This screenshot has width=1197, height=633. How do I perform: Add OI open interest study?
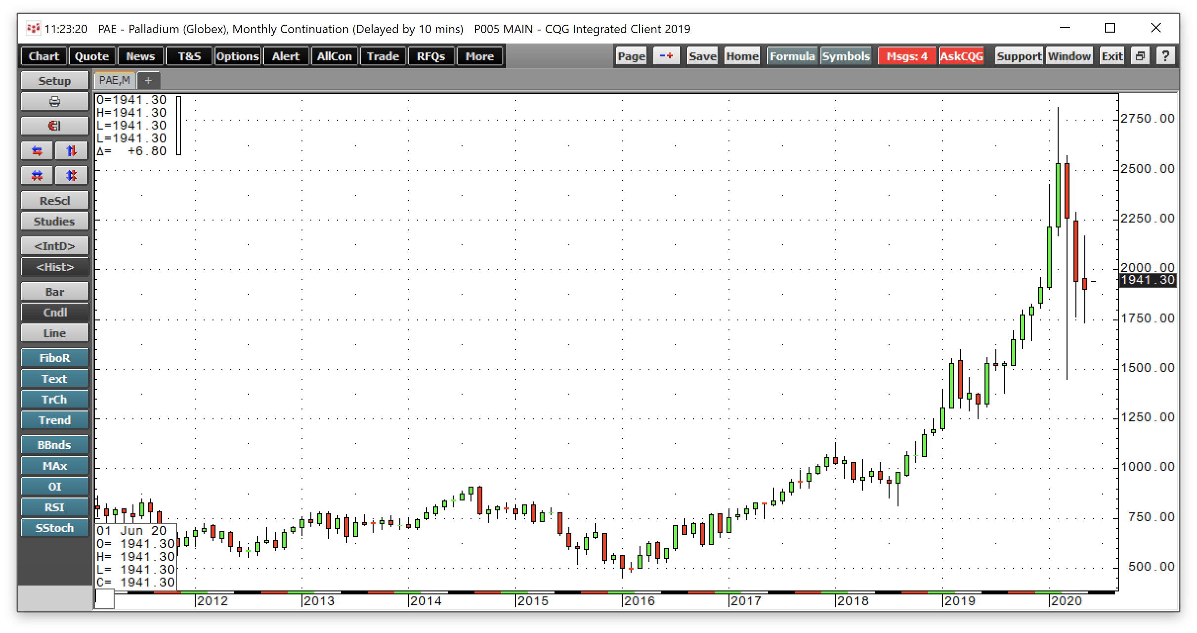(54, 486)
